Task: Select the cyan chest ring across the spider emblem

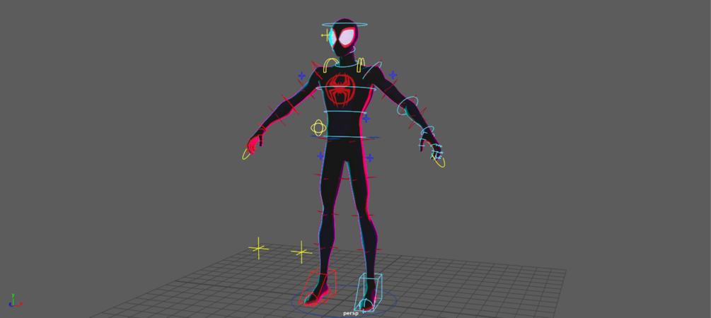Action: click(x=347, y=88)
